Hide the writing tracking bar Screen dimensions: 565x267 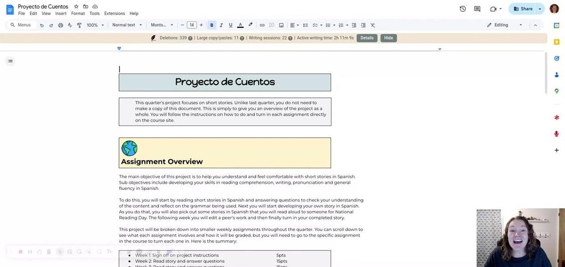pyautogui.click(x=388, y=38)
